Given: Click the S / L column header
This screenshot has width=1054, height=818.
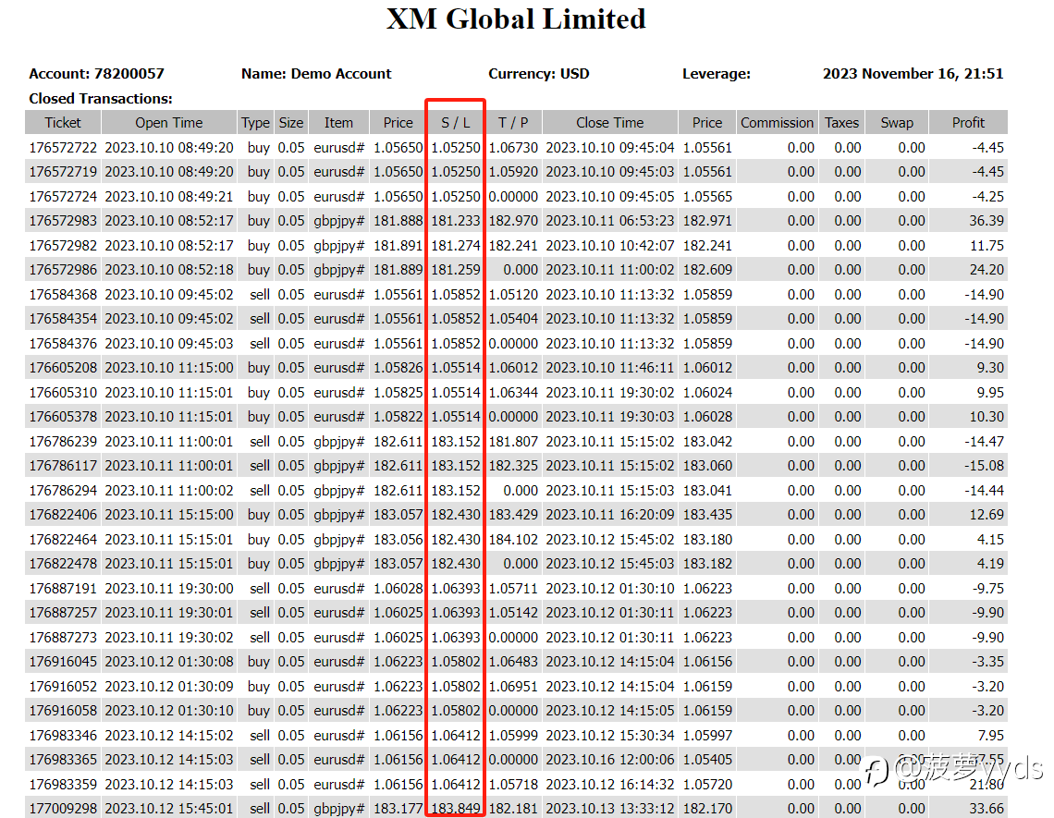Looking at the screenshot, I should coord(455,122).
